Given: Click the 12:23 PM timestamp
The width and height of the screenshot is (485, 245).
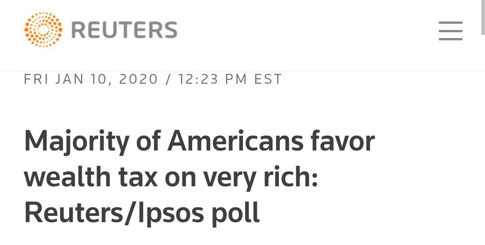Looking at the screenshot, I should 212,79.
